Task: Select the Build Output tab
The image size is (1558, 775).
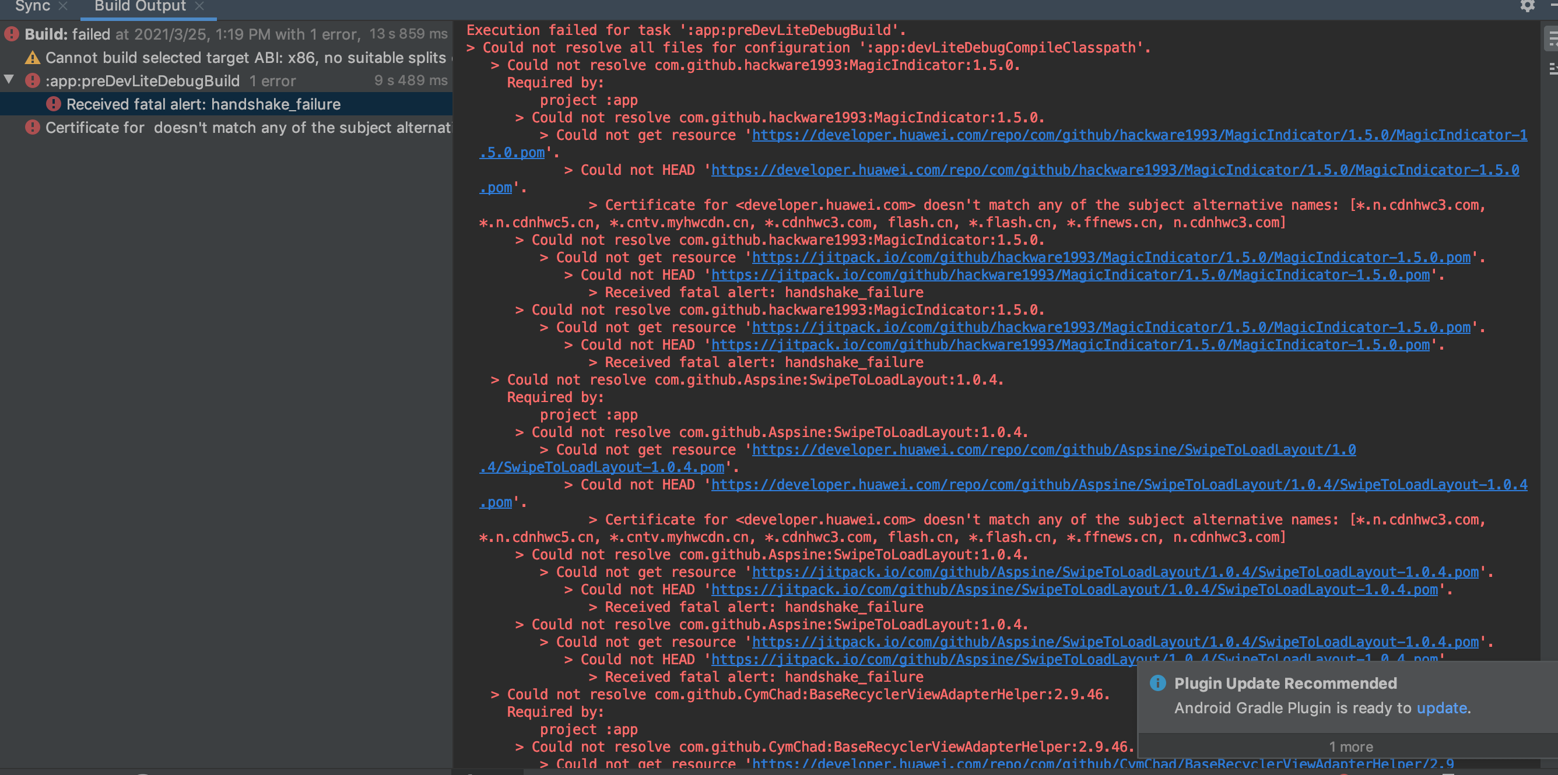Action: [140, 6]
